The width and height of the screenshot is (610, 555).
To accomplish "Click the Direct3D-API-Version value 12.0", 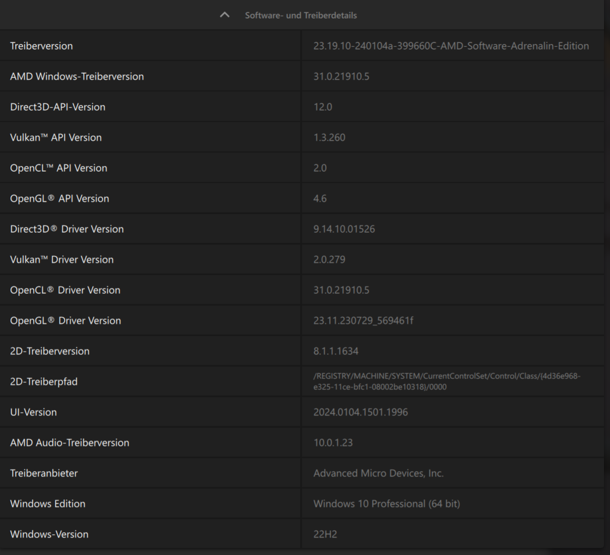I will click(322, 107).
